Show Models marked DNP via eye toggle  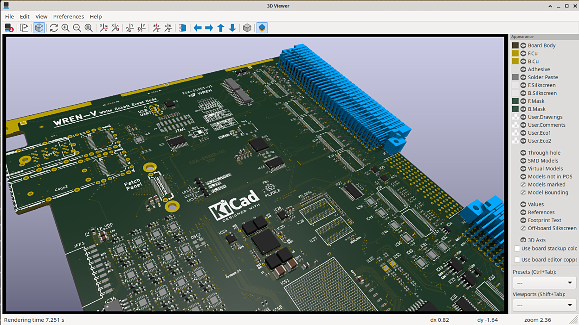523,185
